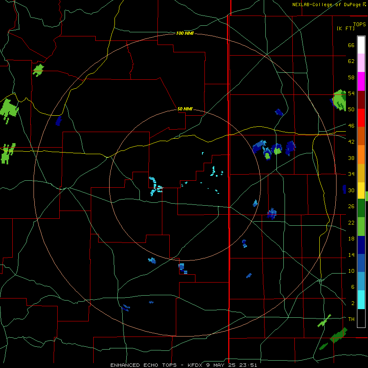Click the magenta legend swatch
This screenshot has width=368, height=368.
click(x=361, y=81)
